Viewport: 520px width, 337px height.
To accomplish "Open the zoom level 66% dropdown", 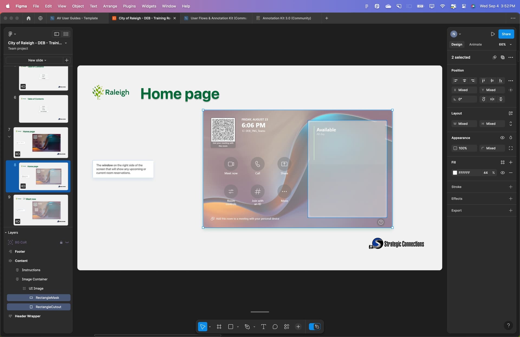I will point(505,45).
